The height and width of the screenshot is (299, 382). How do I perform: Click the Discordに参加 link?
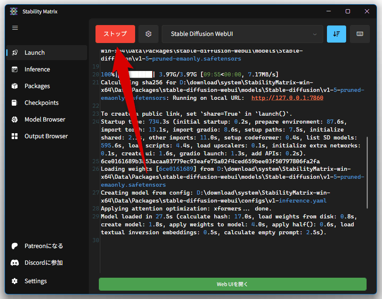(x=47, y=263)
